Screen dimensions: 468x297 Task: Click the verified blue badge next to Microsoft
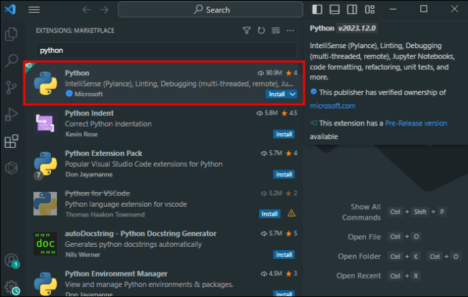point(69,94)
